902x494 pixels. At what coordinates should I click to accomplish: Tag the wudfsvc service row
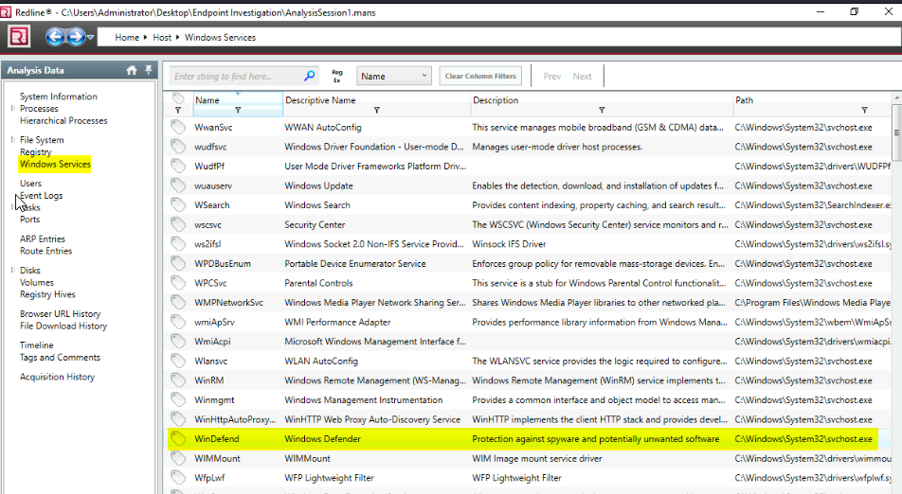[x=178, y=147]
